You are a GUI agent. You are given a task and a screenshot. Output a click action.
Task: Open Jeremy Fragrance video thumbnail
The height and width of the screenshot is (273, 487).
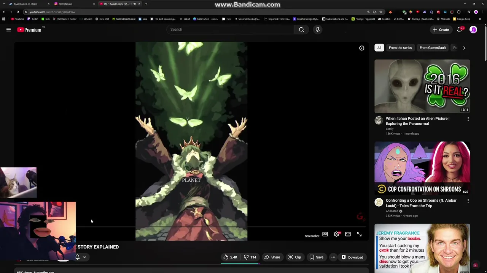click(x=422, y=248)
